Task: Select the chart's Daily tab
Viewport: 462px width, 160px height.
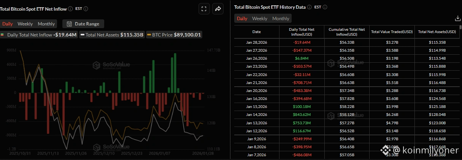Action: 8,24
